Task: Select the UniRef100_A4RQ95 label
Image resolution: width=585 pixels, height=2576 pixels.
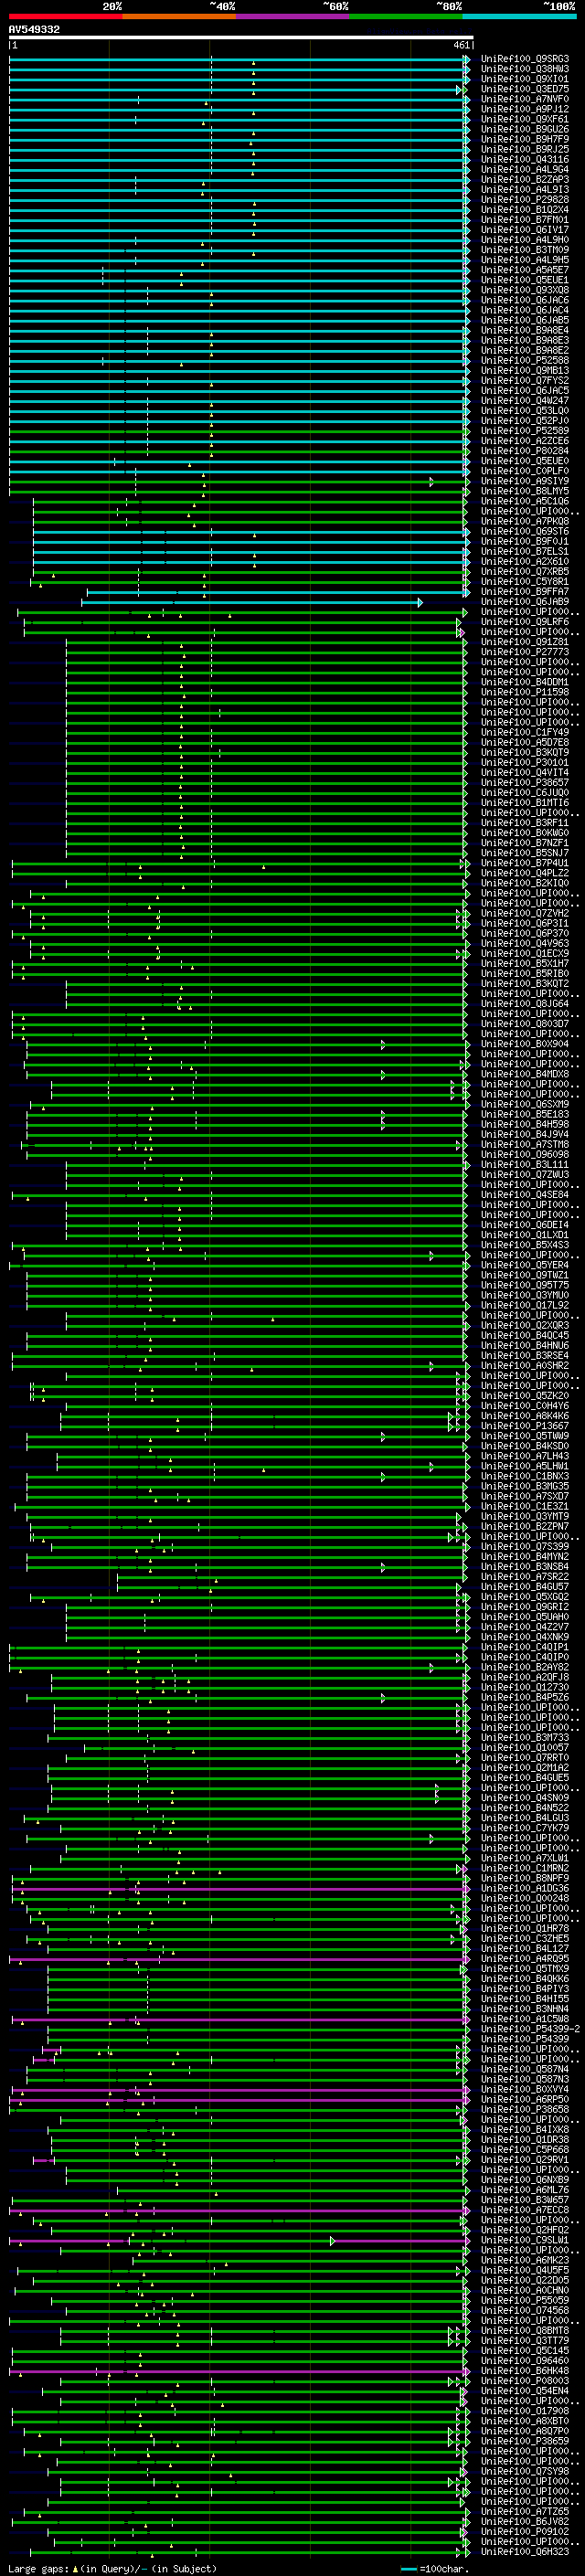Action: click(x=525, y=1959)
